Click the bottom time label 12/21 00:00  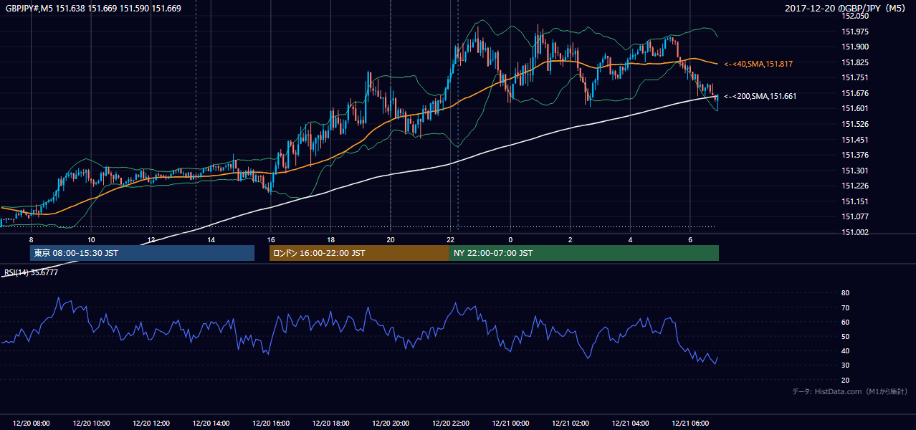[510, 424]
